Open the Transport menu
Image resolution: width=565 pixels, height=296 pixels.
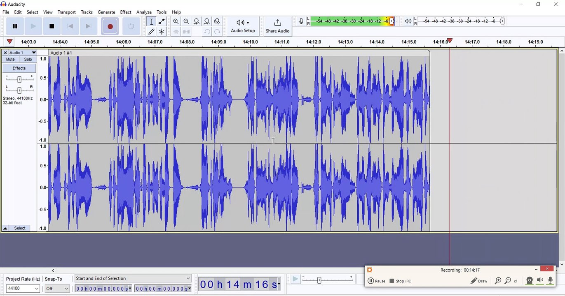click(x=67, y=12)
